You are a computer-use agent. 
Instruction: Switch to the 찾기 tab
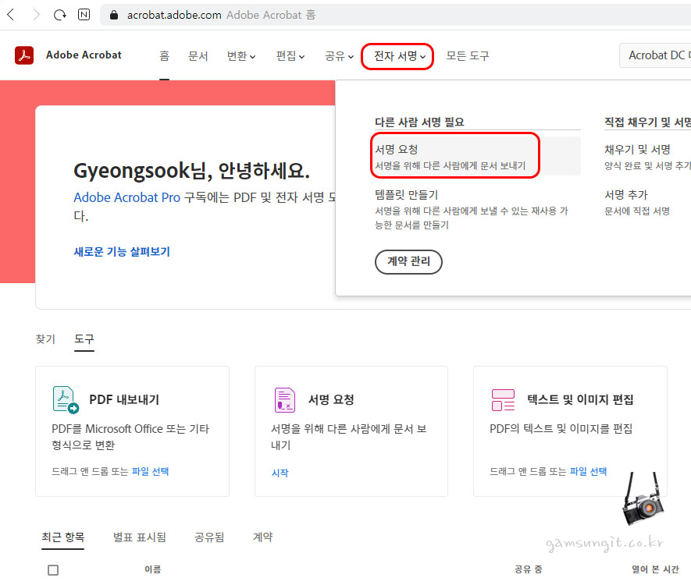point(45,339)
